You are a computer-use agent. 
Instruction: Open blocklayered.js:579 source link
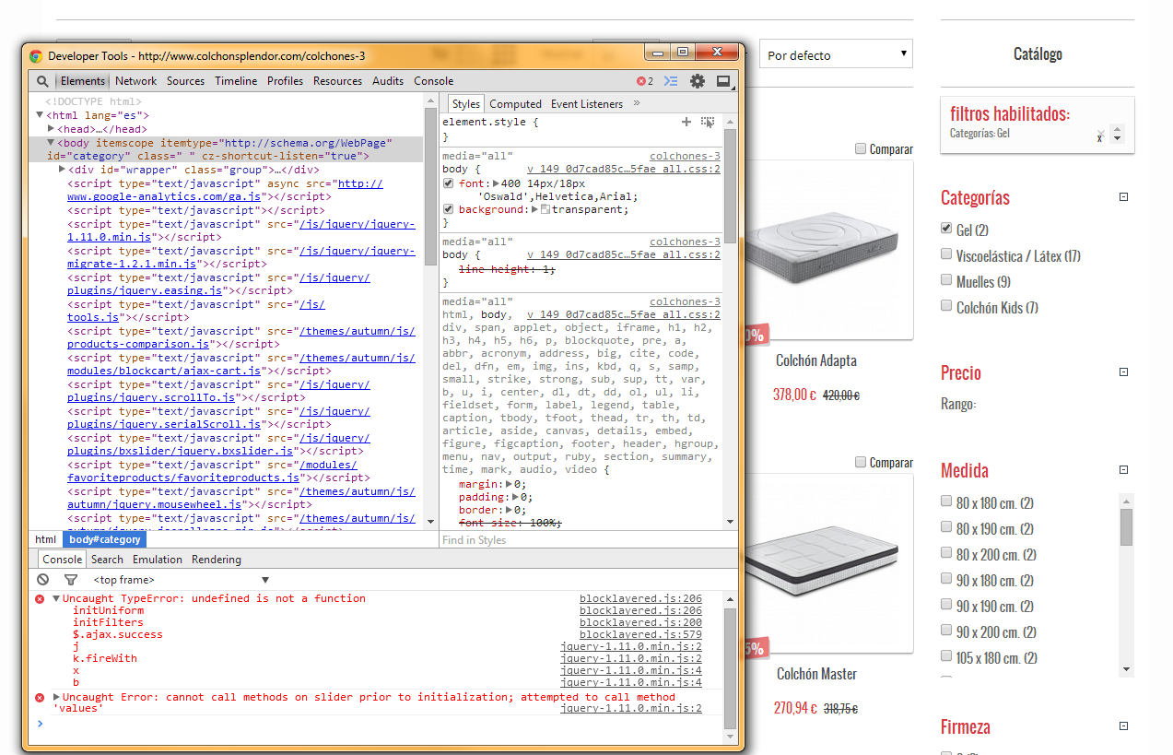[640, 634]
